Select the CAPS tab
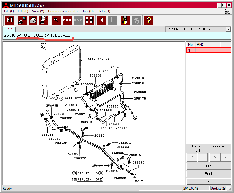 pos(9,29)
